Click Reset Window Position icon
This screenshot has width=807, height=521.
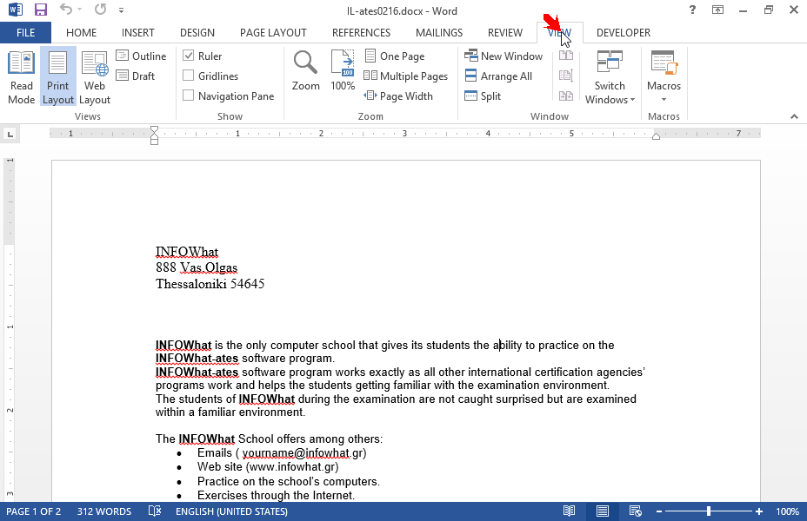(566, 96)
